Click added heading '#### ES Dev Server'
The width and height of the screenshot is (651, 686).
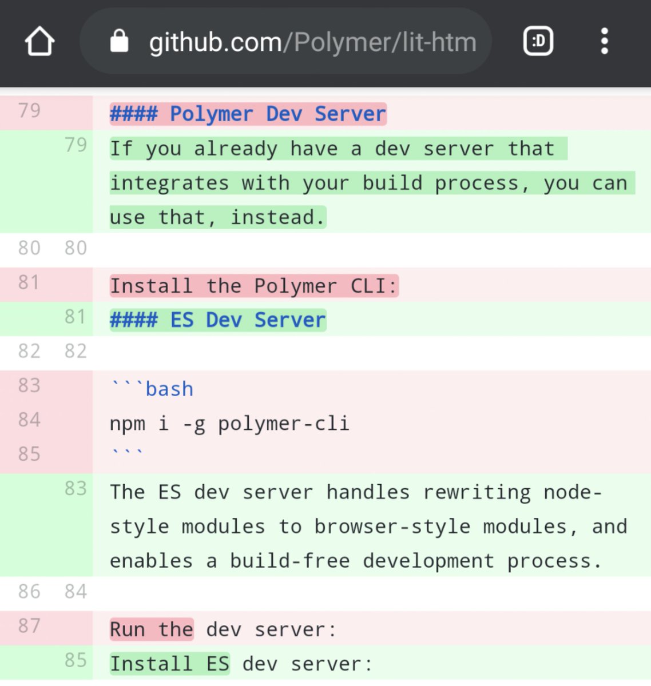[218, 320]
